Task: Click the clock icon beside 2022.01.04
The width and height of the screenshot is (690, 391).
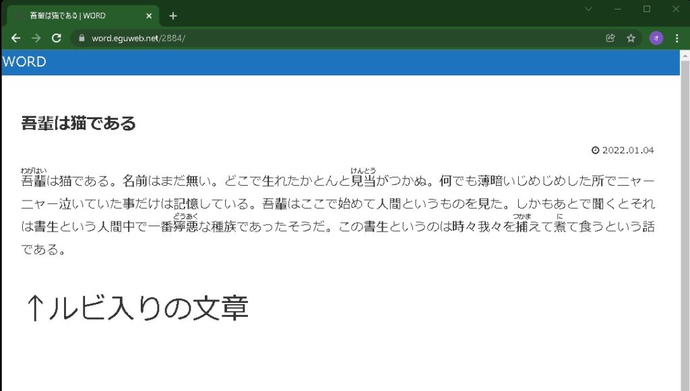Action: click(595, 150)
